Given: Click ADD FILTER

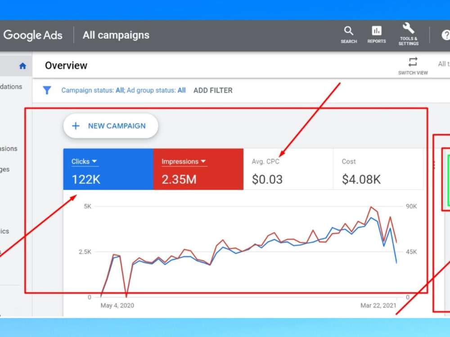Looking at the screenshot, I should (213, 90).
